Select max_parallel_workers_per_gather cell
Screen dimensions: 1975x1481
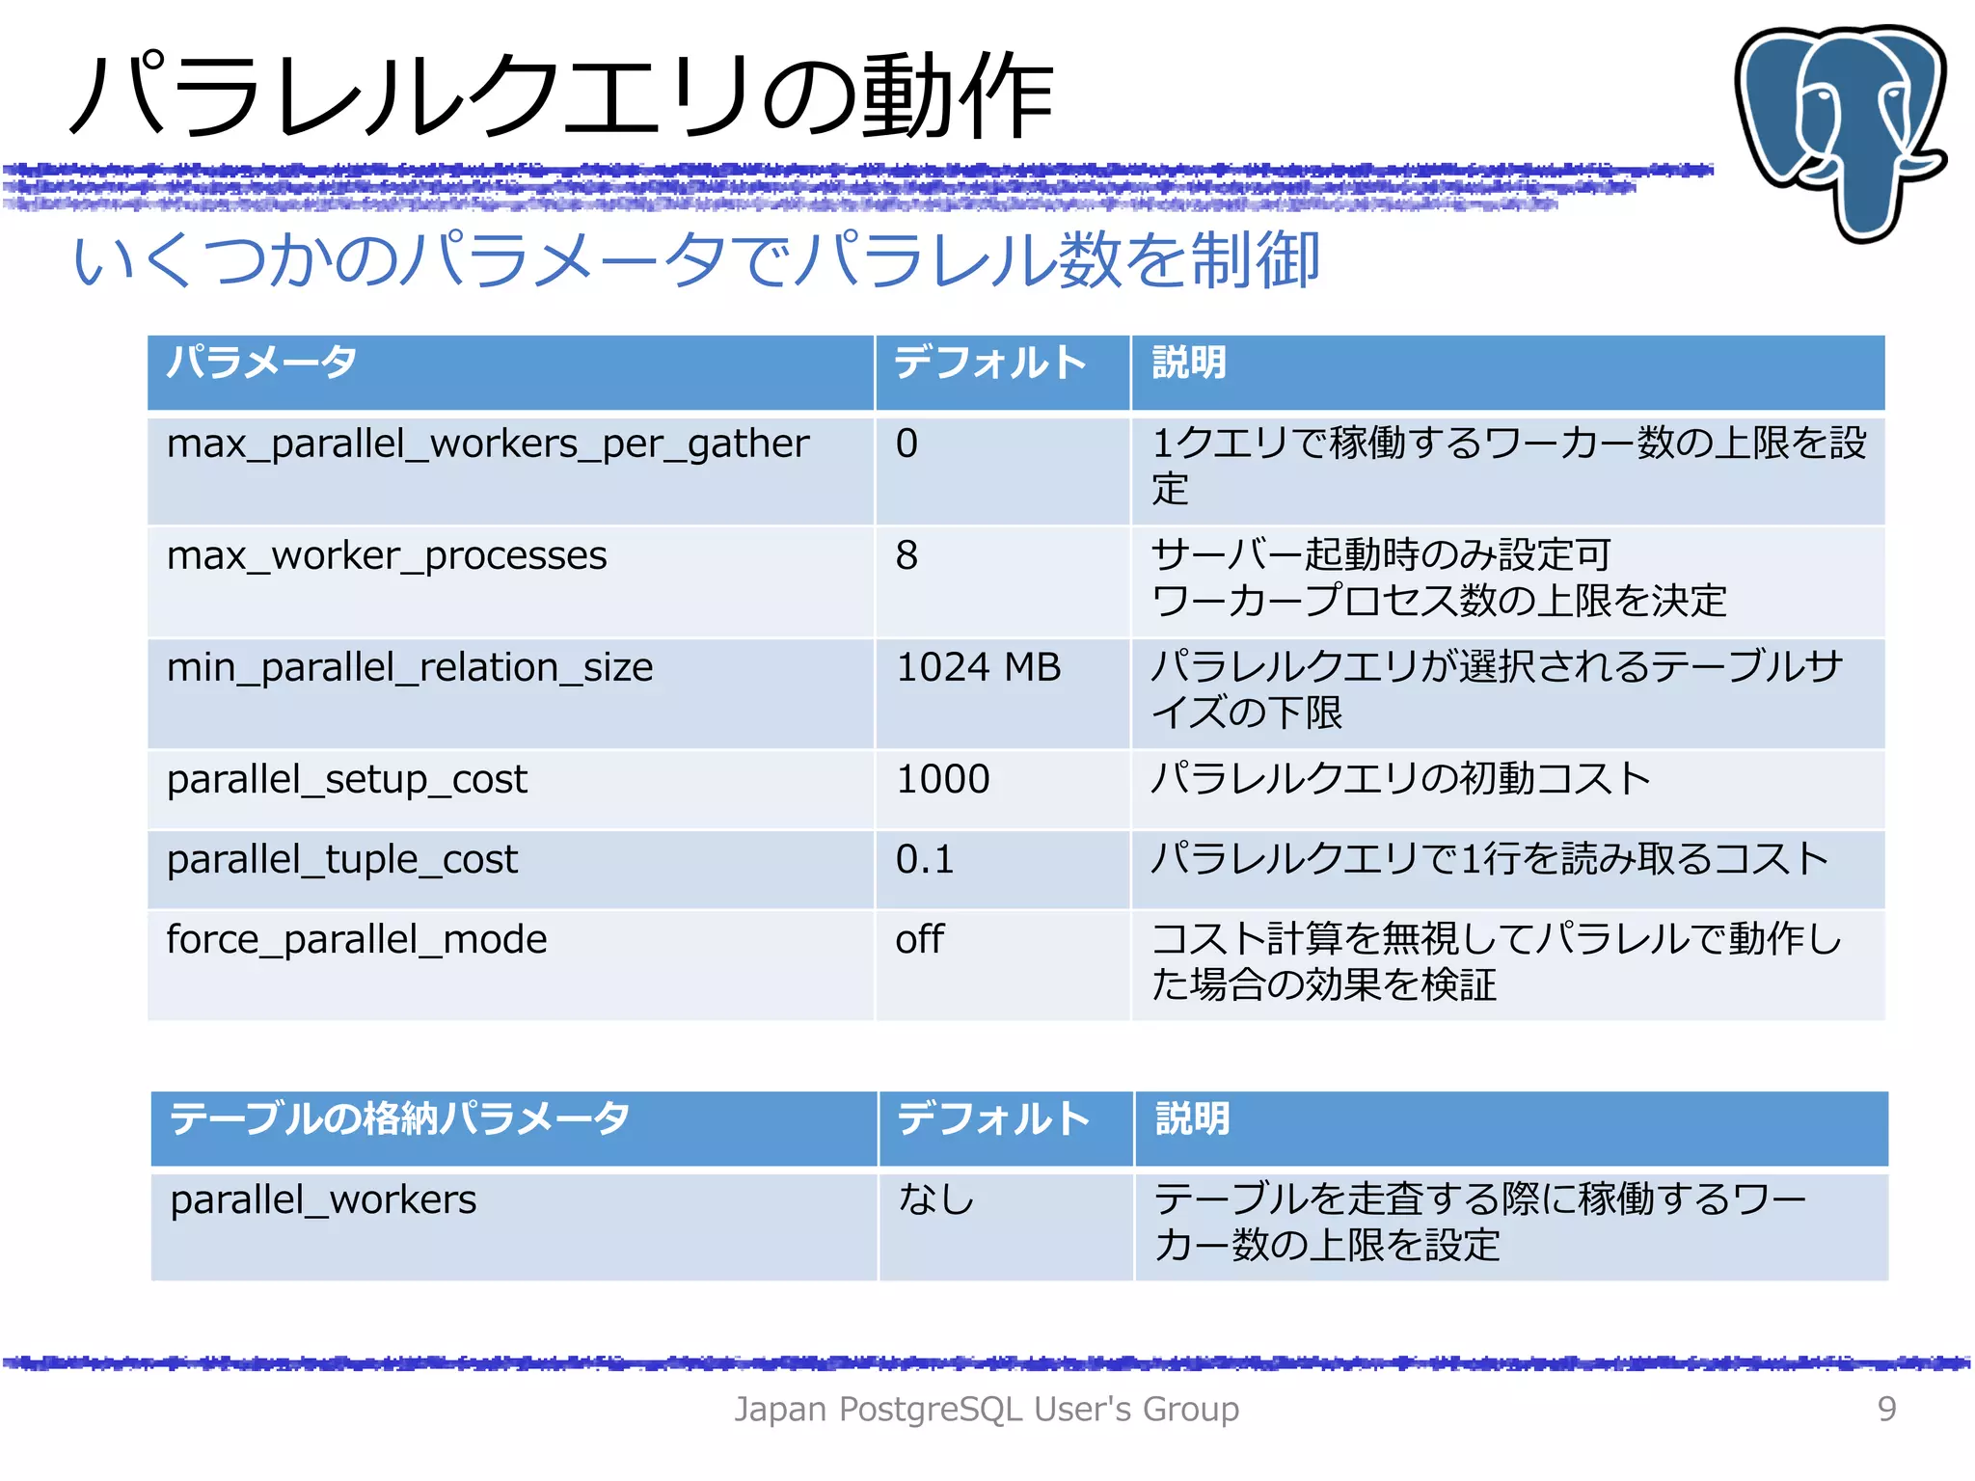[x=510, y=471]
